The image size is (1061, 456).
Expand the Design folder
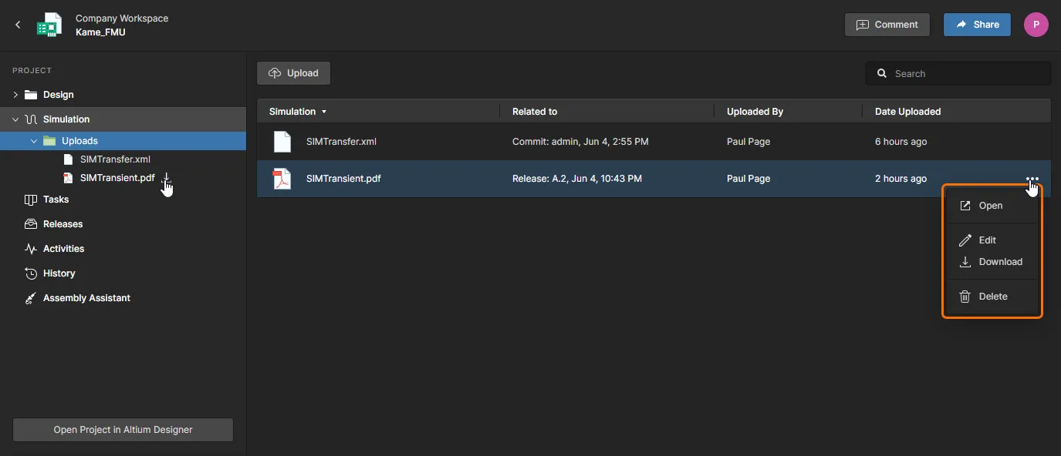coord(15,95)
